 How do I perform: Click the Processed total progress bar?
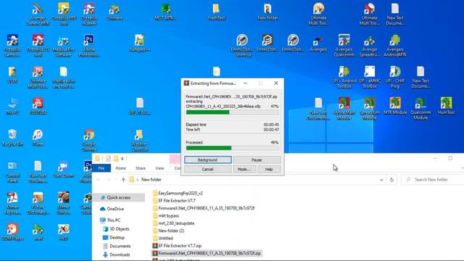[232, 148]
